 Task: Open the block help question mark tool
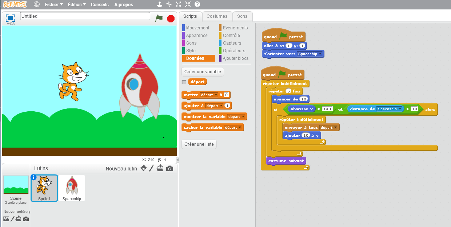pyautogui.click(x=196, y=4)
